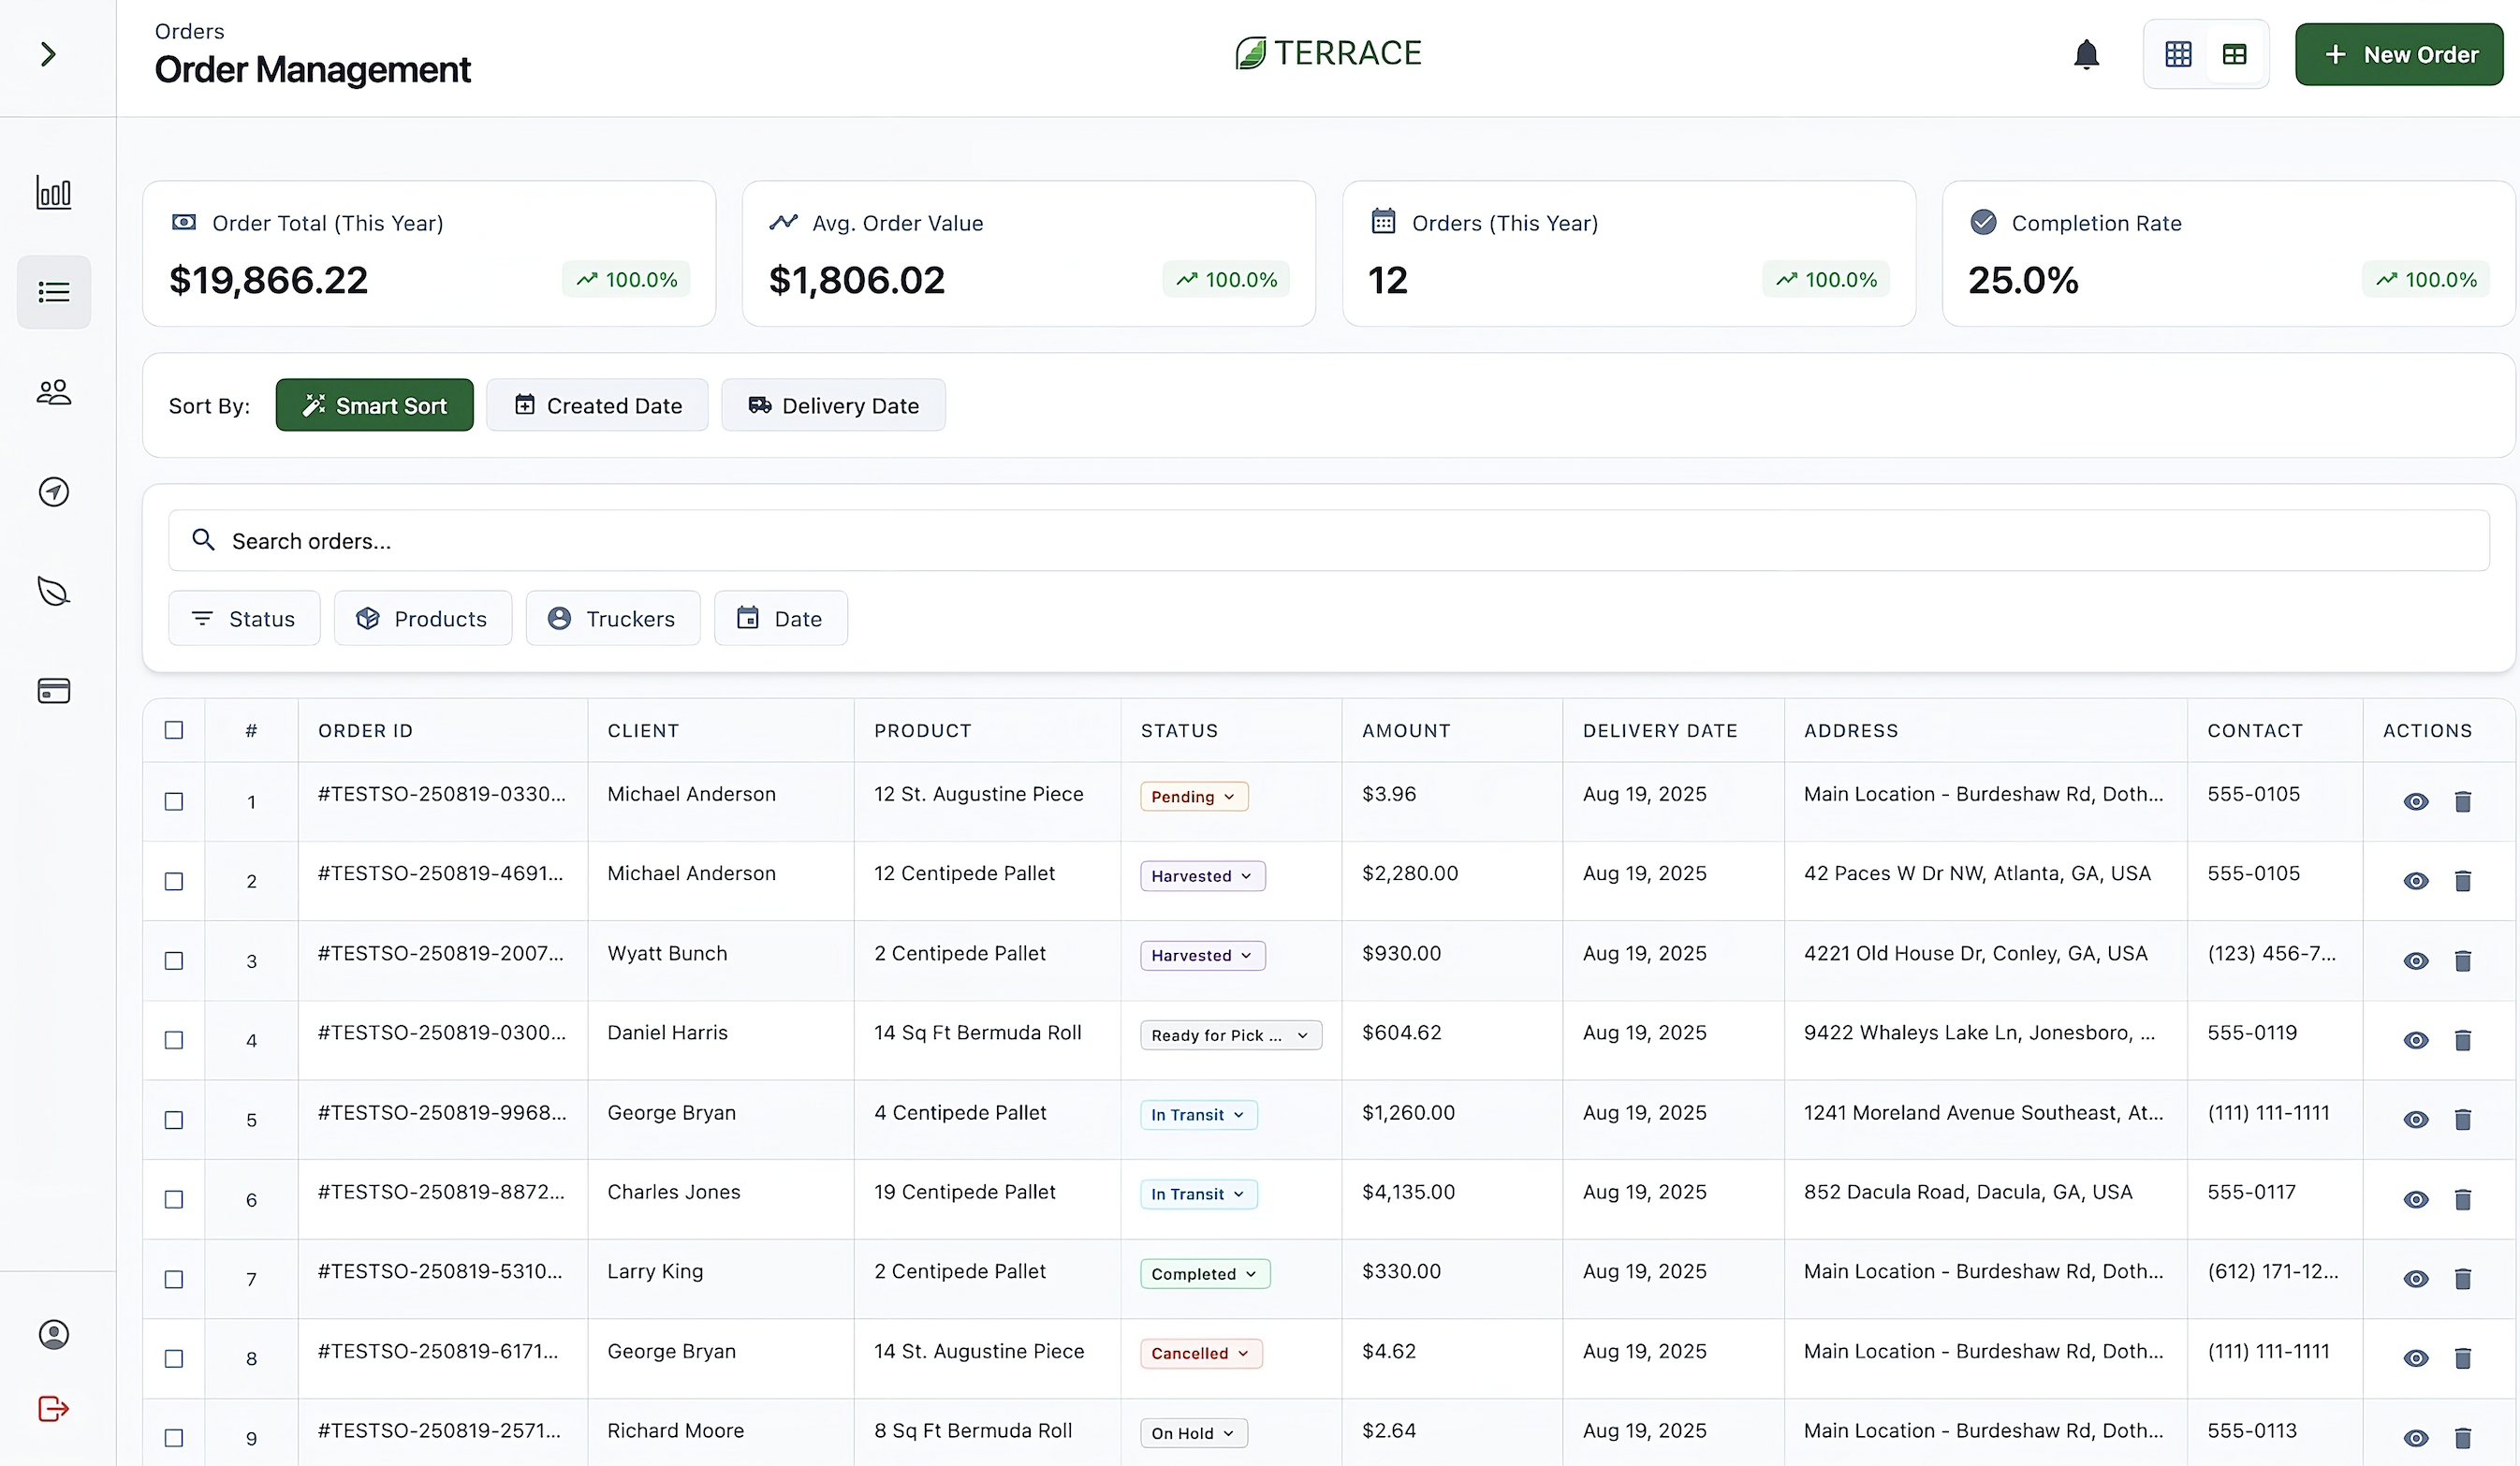Switch to table view icon
This screenshot has height=1466, width=2520.
click(x=2234, y=54)
